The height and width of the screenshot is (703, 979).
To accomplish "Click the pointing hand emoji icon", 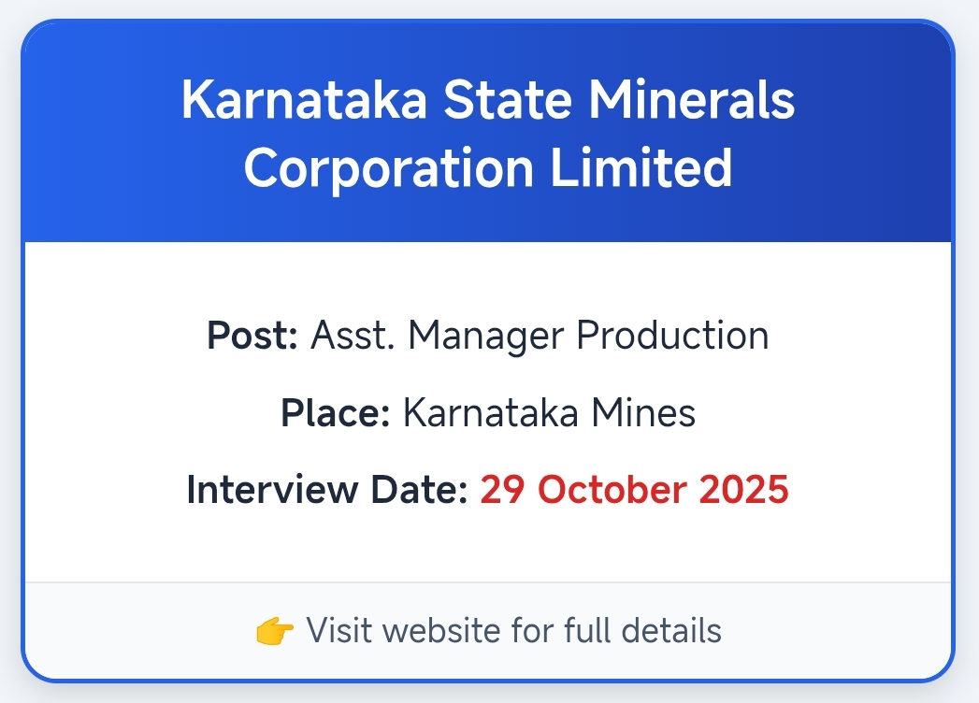I will tap(274, 631).
